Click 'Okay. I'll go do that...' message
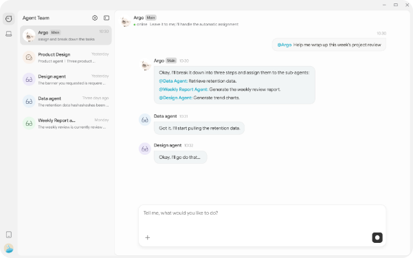413x258 pixels. pyautogui.click(x=181, y=158)
